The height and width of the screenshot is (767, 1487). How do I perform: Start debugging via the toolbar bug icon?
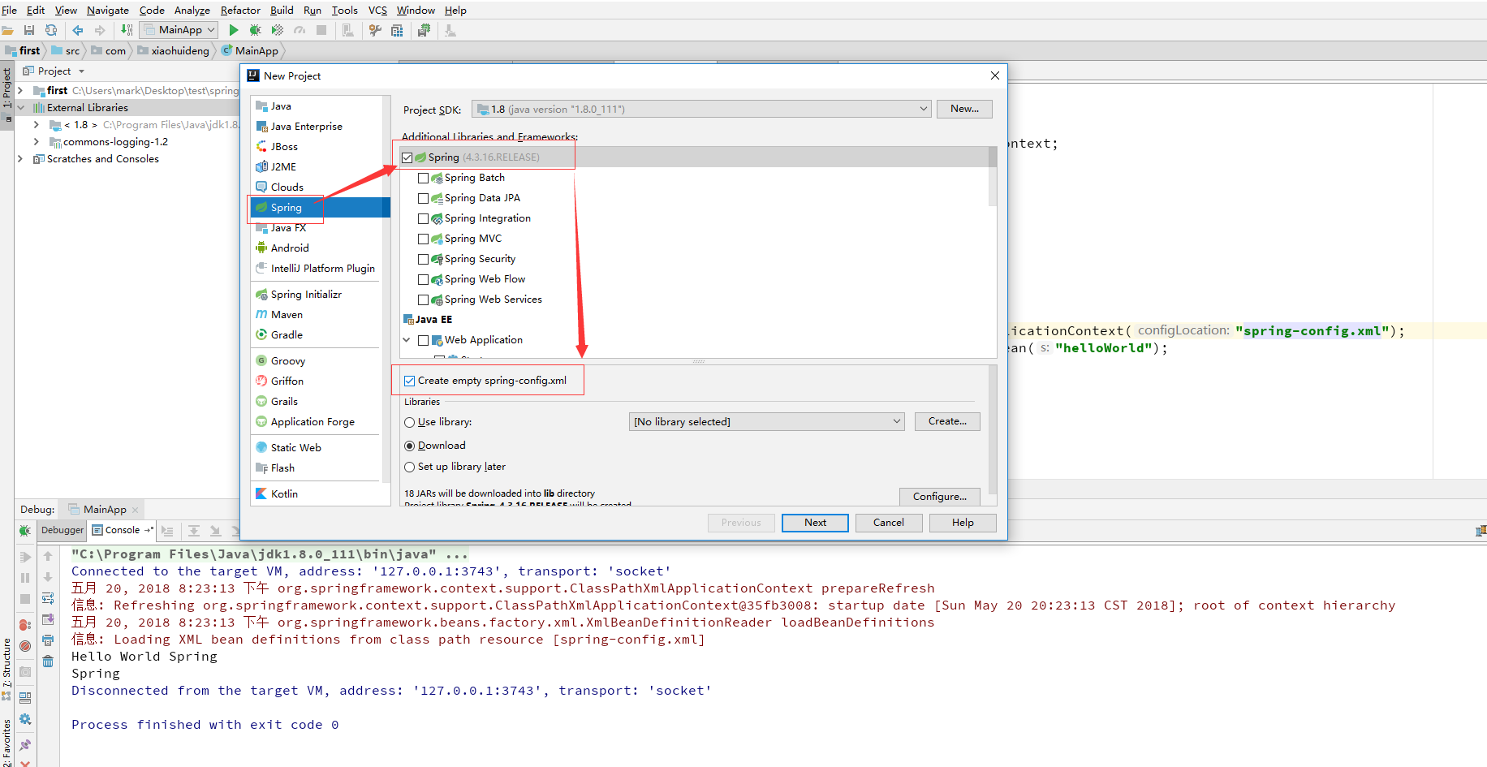(x=255, y=30)
